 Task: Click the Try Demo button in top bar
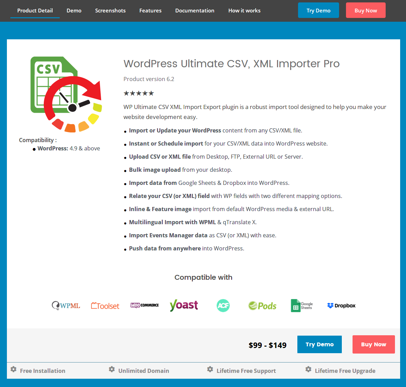tap(318, 10)
